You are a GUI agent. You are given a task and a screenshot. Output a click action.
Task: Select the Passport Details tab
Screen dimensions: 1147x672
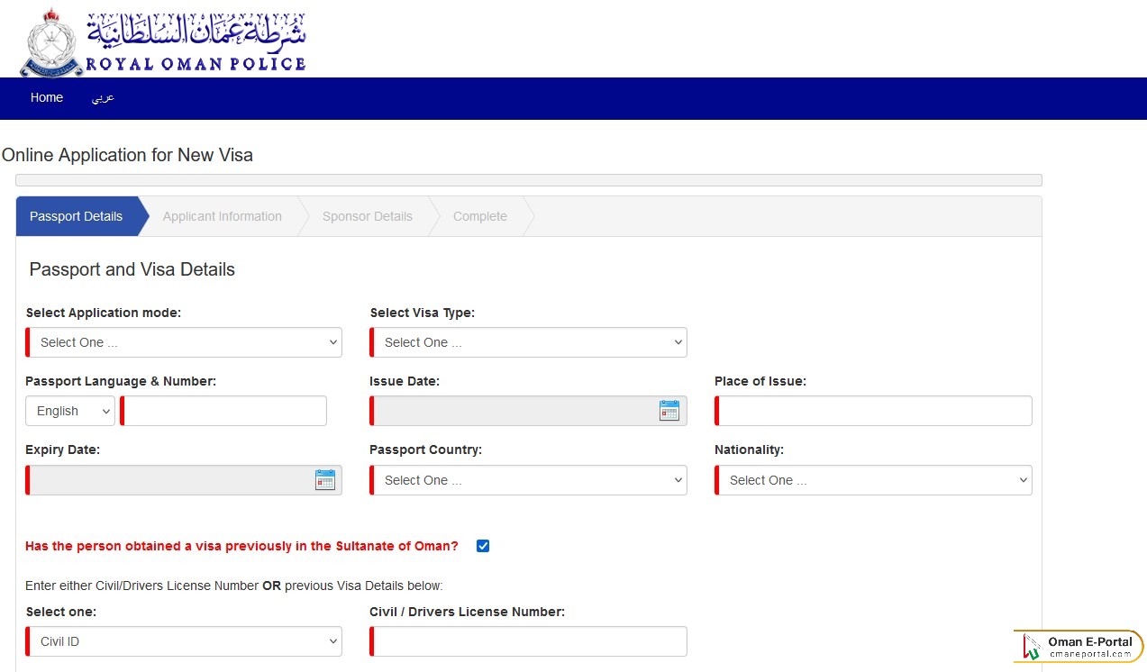pyautogui.click(x=76, y=216)
